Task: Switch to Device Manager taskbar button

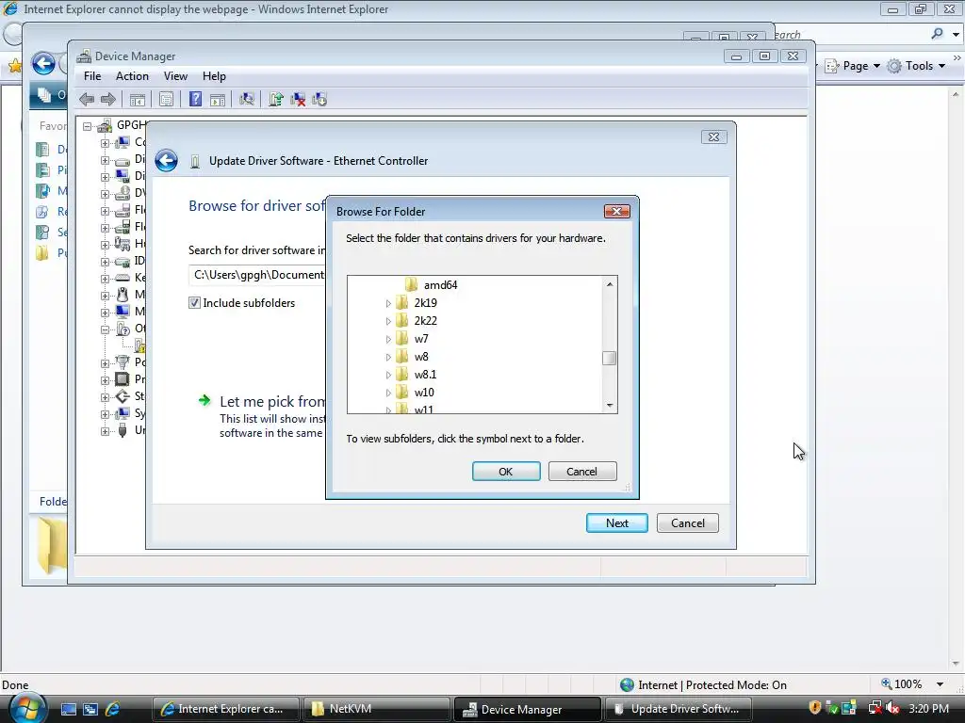Action: click(527, 709)
